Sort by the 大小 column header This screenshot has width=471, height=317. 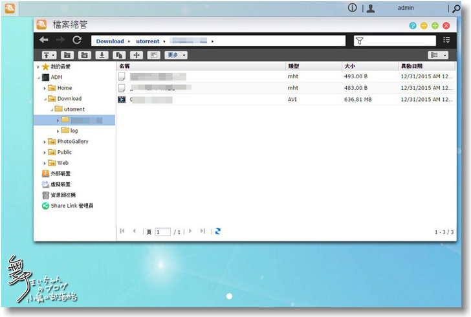(369, 66)
